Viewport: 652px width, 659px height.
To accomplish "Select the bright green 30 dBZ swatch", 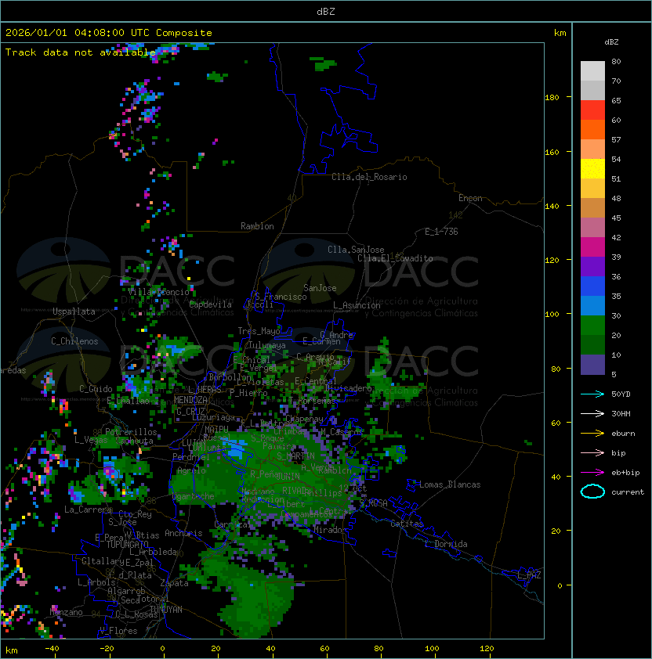I will (x=592, y=325).
